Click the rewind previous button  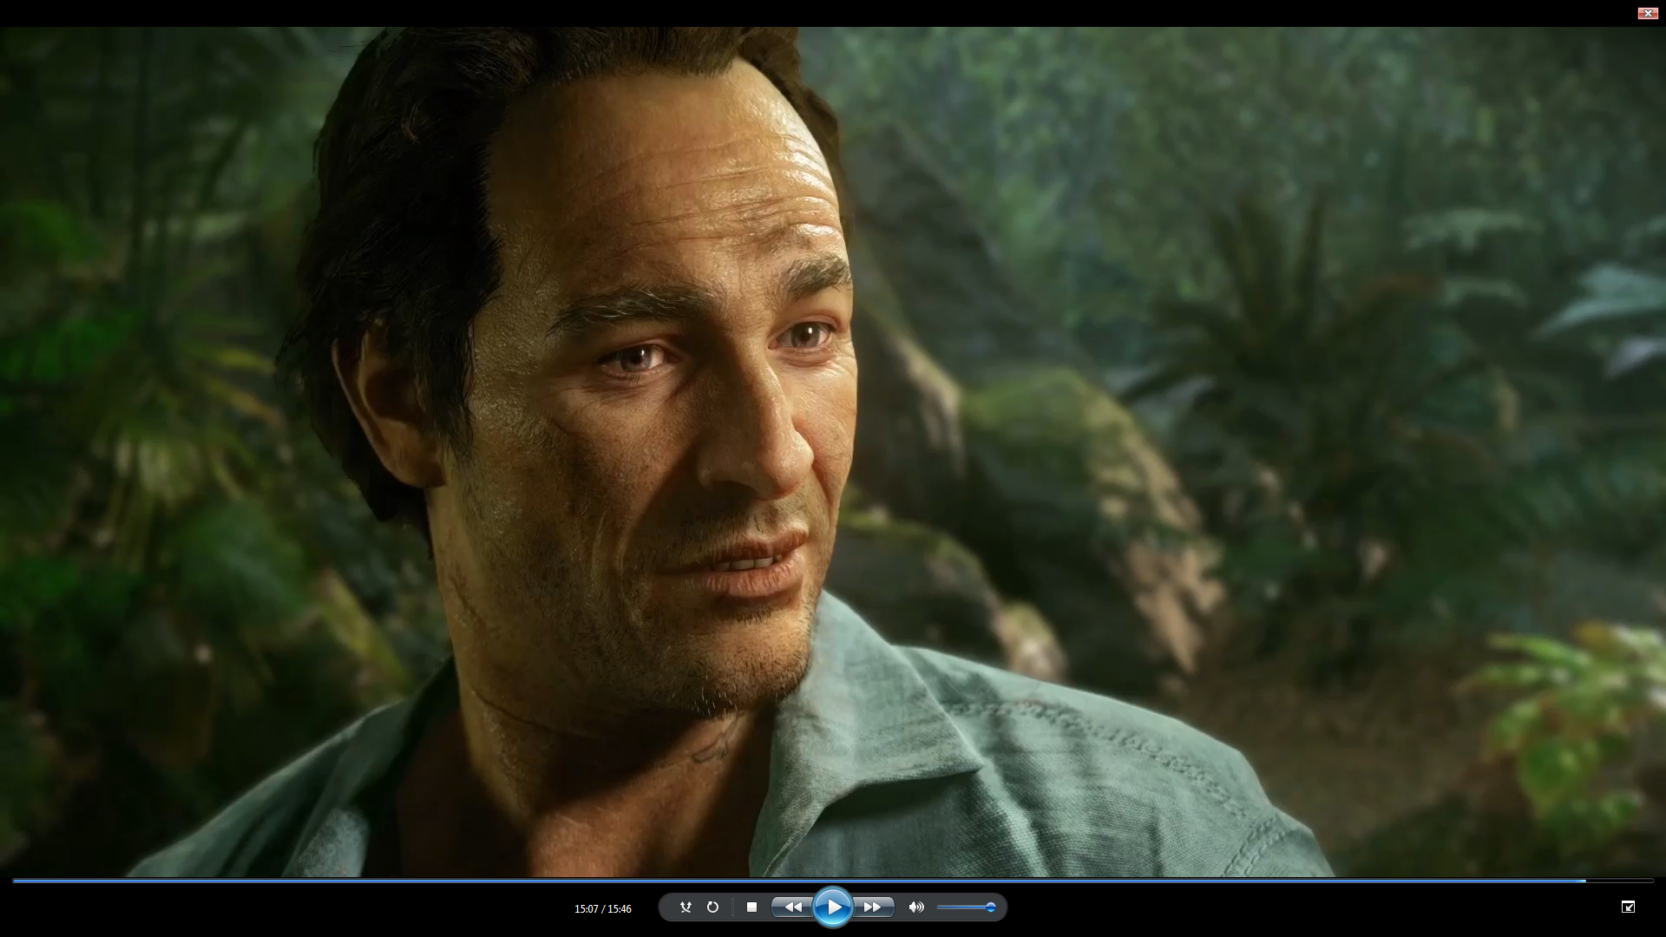click(x=792, y=908)
